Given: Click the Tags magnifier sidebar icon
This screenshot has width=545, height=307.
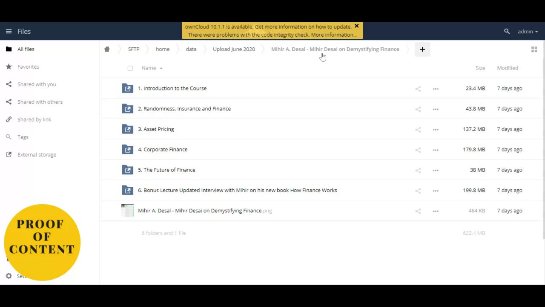Looking at the screenshot, I should coord(9,137).
